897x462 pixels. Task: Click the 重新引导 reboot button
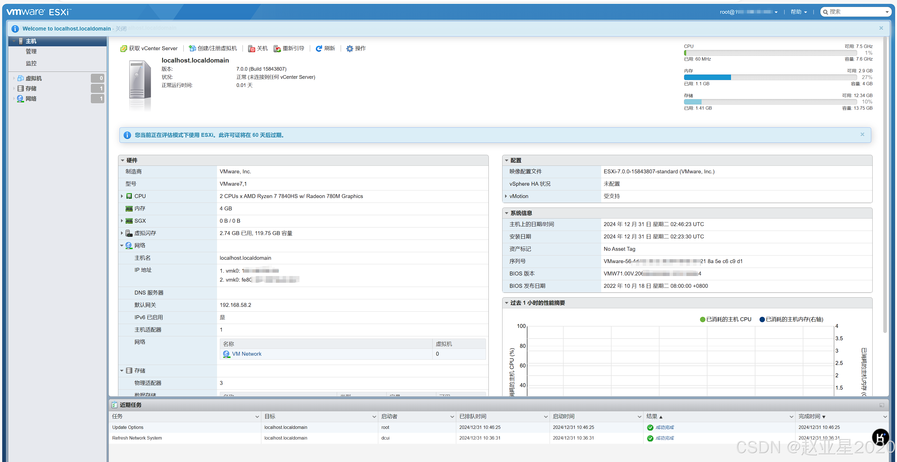click(x=289, y=49)
